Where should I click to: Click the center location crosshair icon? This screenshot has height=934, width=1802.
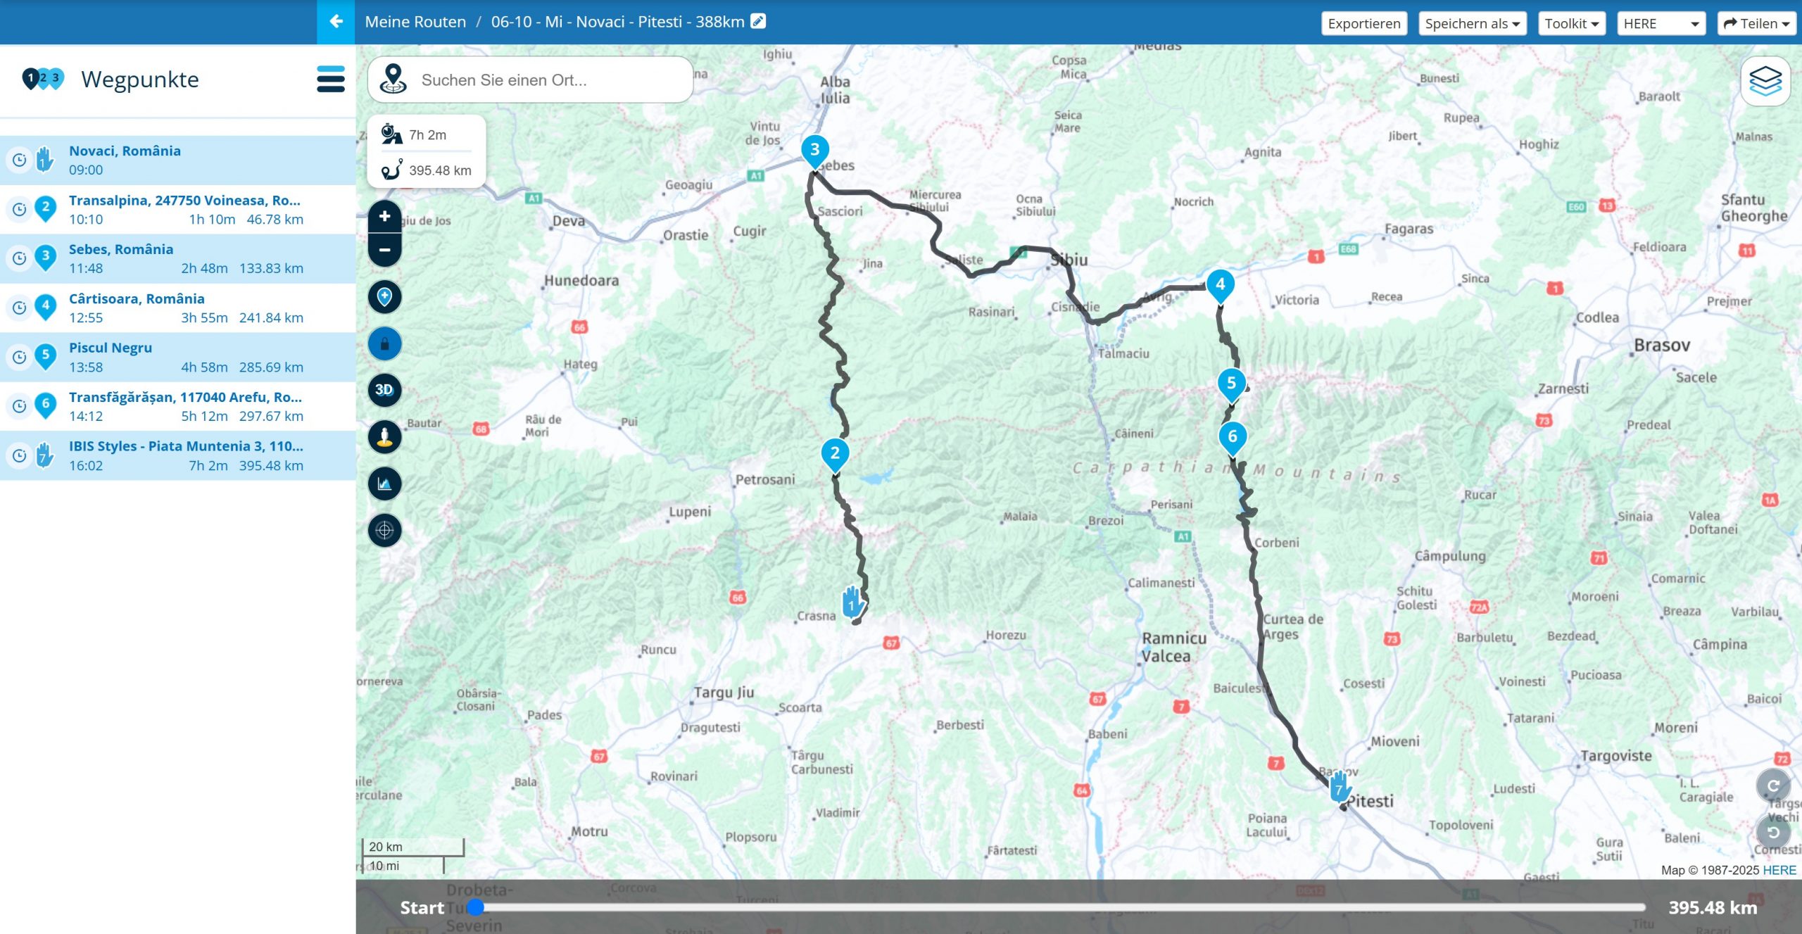click(384, 530)
